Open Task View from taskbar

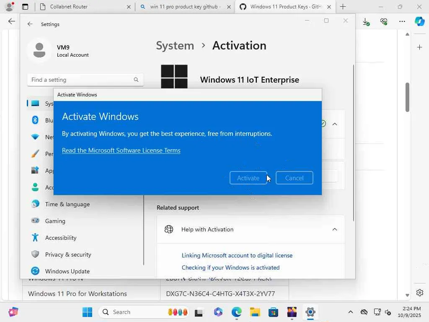(x=199, y=312)
